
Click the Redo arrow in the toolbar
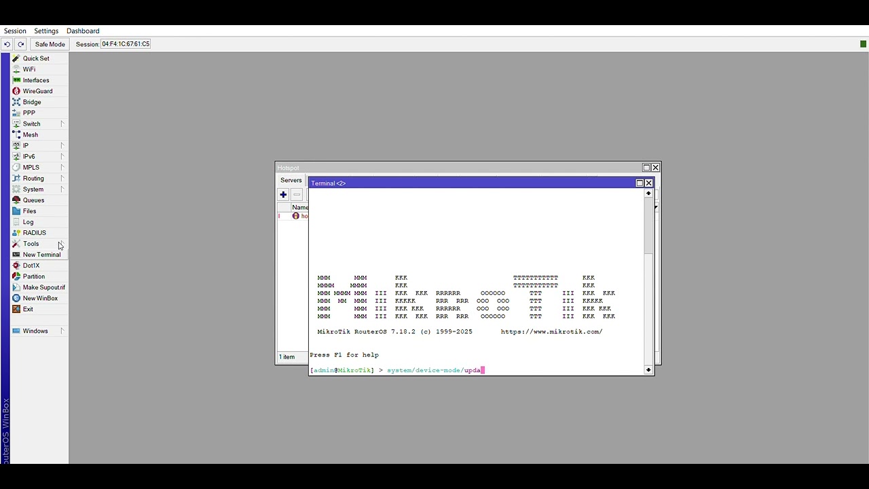(x=20, y=44)
